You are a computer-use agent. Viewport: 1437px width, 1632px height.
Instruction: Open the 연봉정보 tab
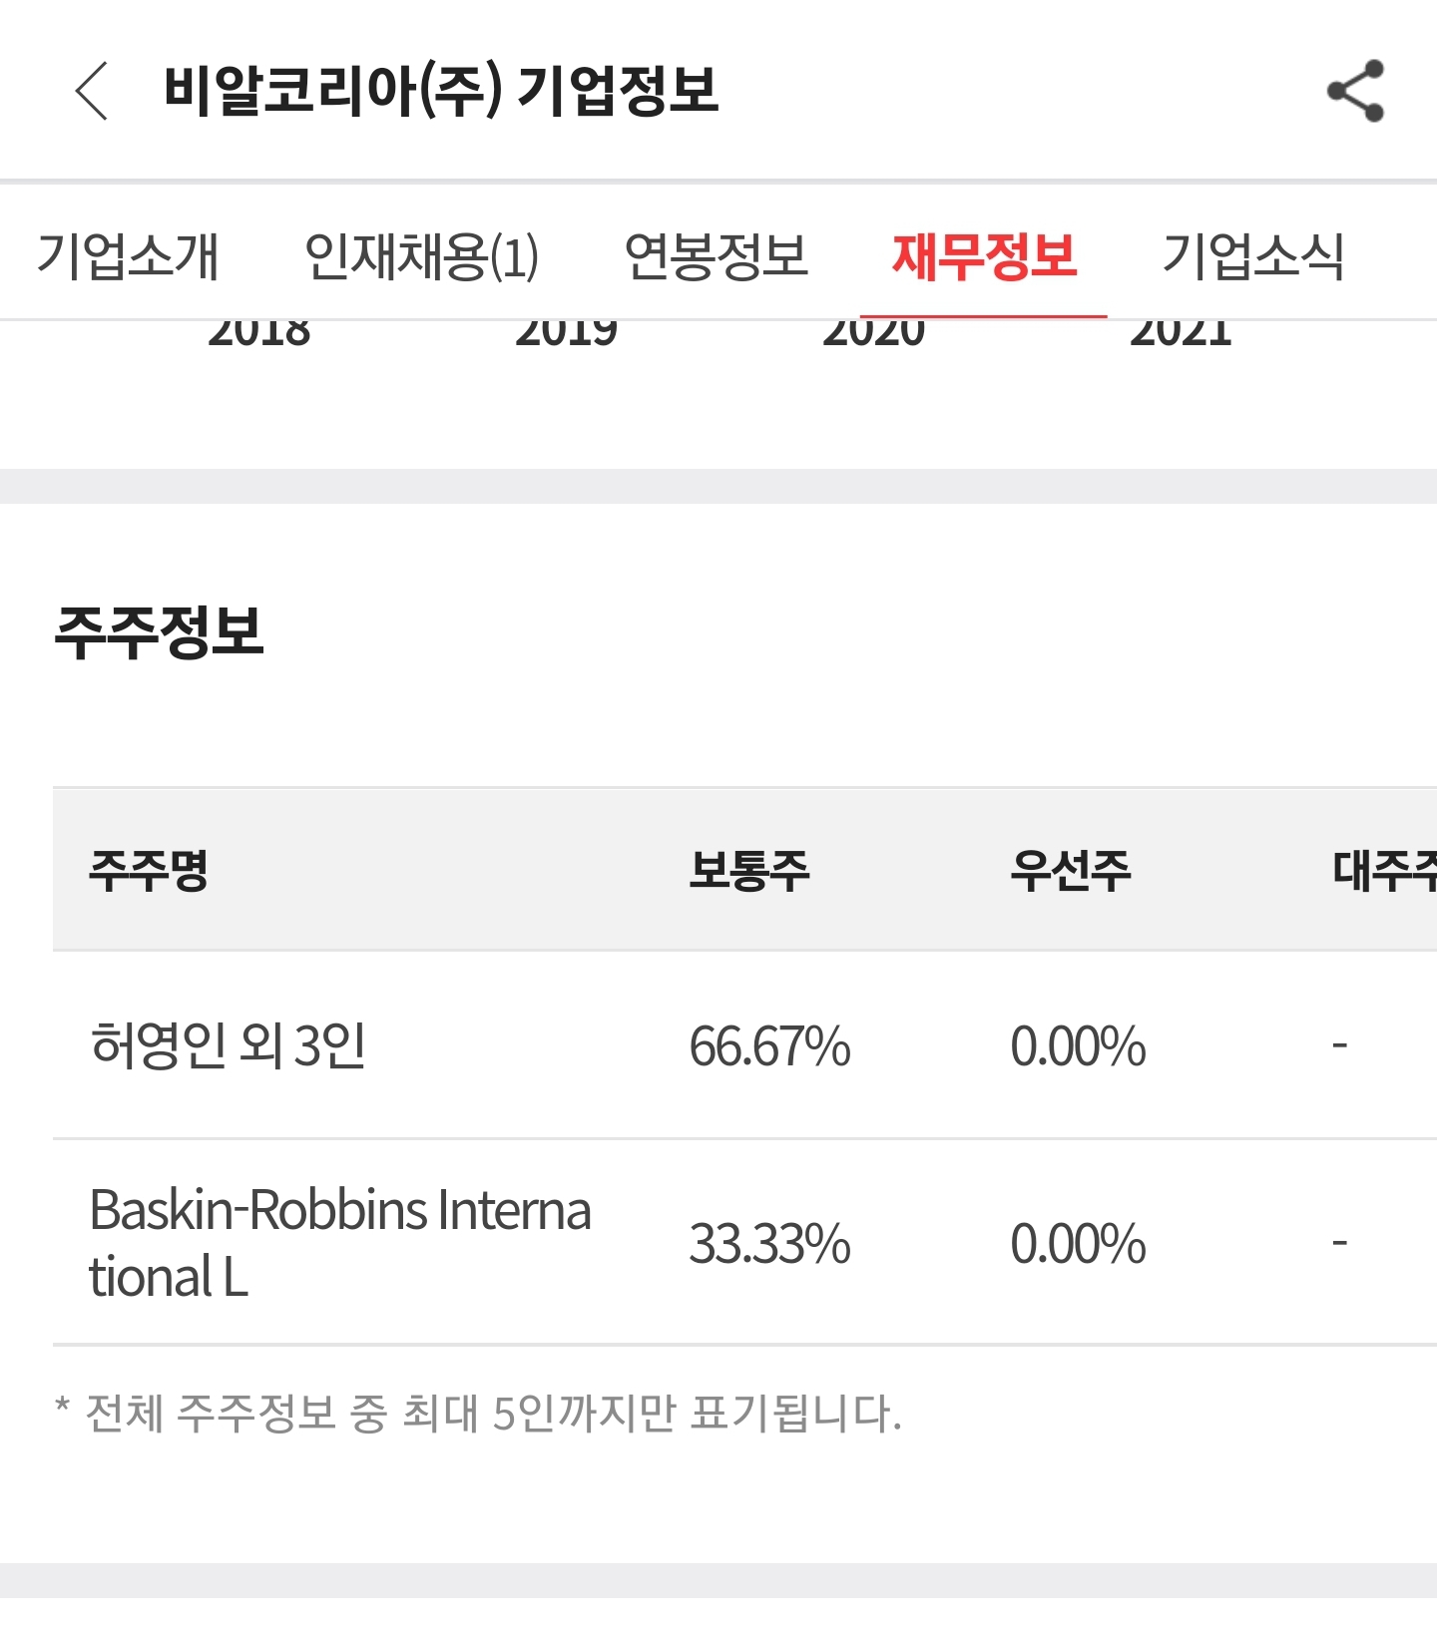(x=716, y=255)
